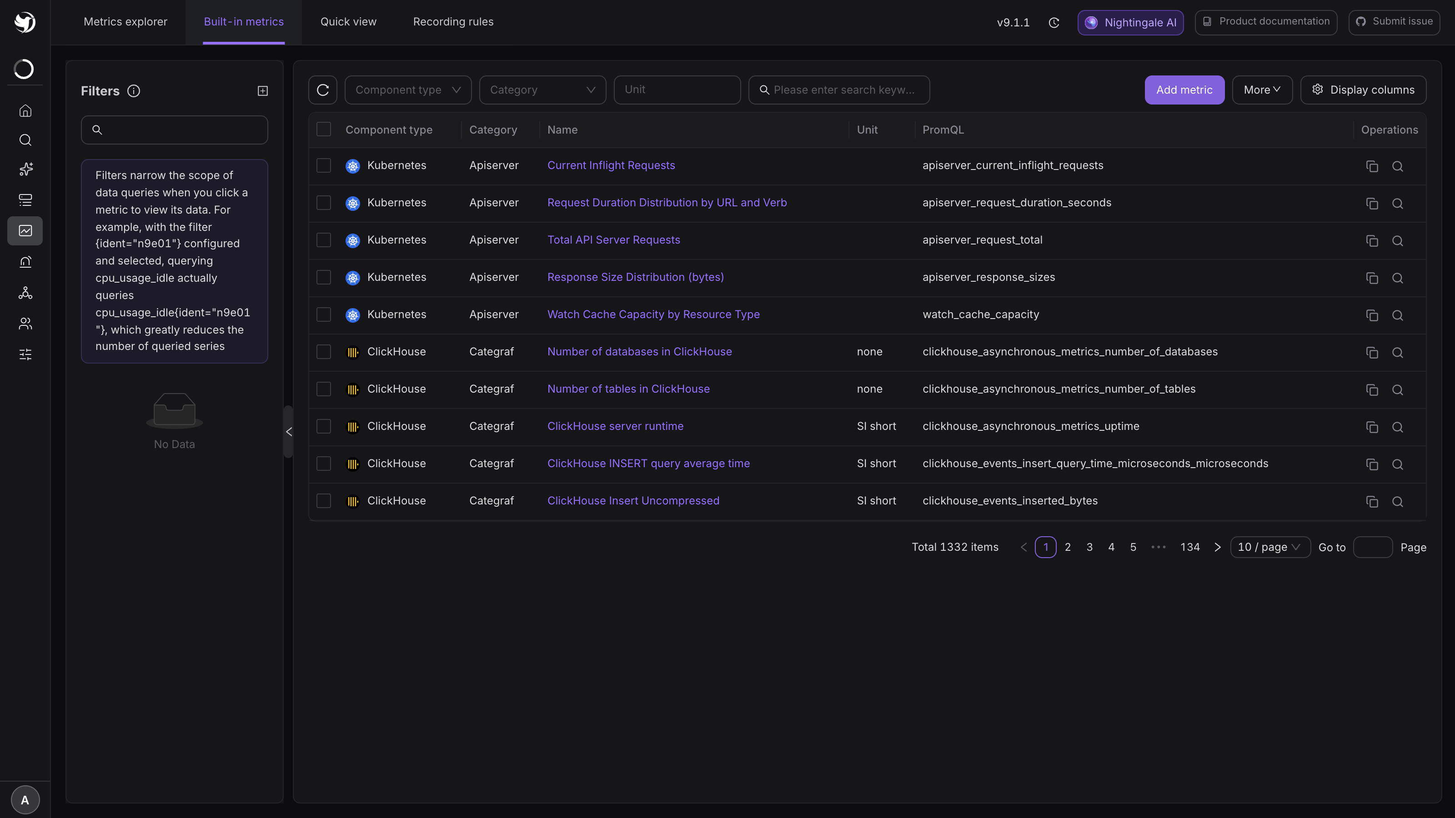Viewport: 1455px width, 818px height.
Task: Open Total API Server Requests metric link
Action: pyautogui.click(x=613, y=240)
